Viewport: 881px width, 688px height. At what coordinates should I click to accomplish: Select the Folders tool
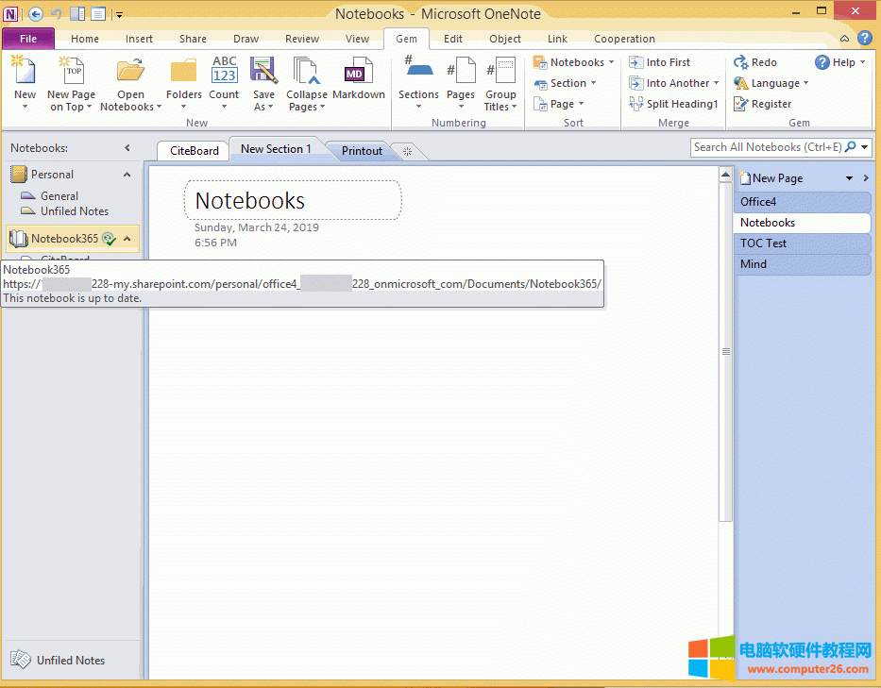(x=183, y=83)
